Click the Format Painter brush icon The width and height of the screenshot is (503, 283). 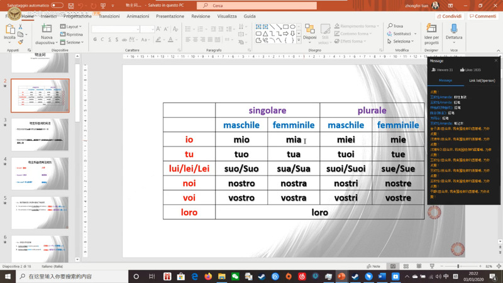[21, 42]
